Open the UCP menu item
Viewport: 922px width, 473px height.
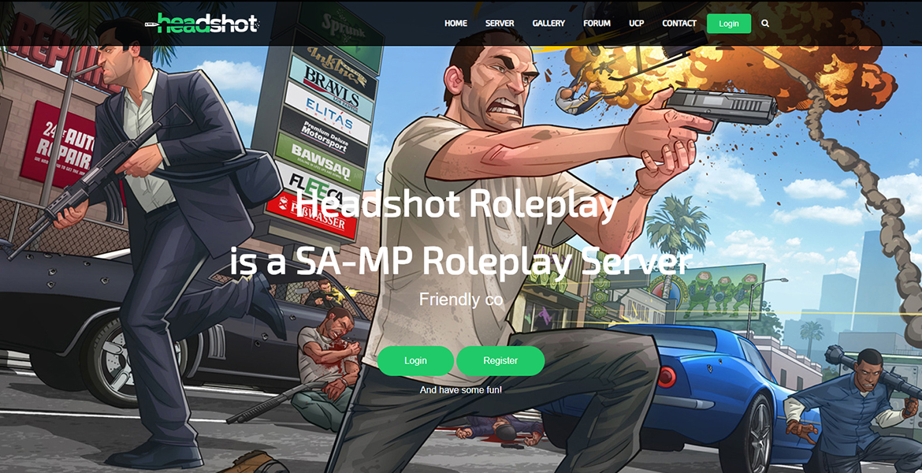(636, 24)
